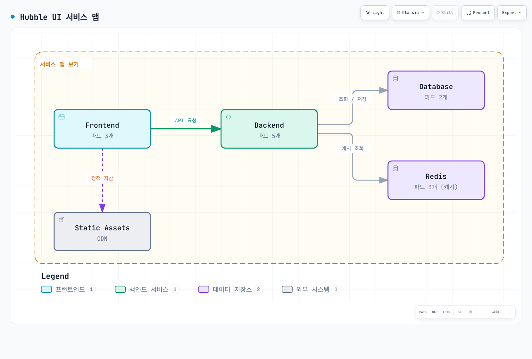The image size is (532, 359).
Task: Zoom in with the plus button
Action: (509, 312)
